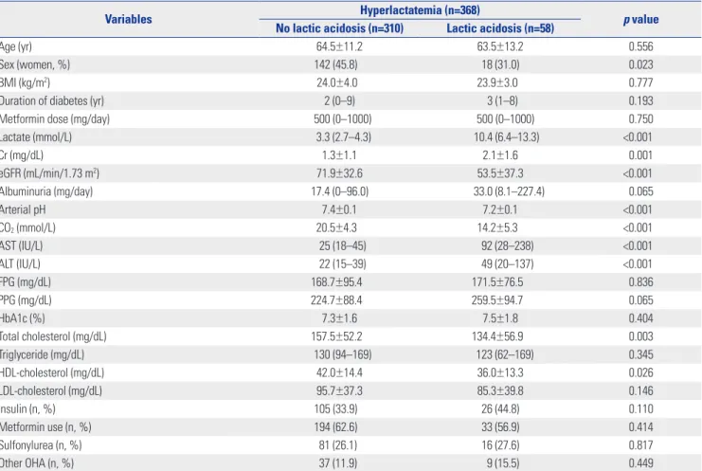Select the 'PPG (mg/dL)' row label
This screenshot has height=471, width=702.
click(26, 300)
